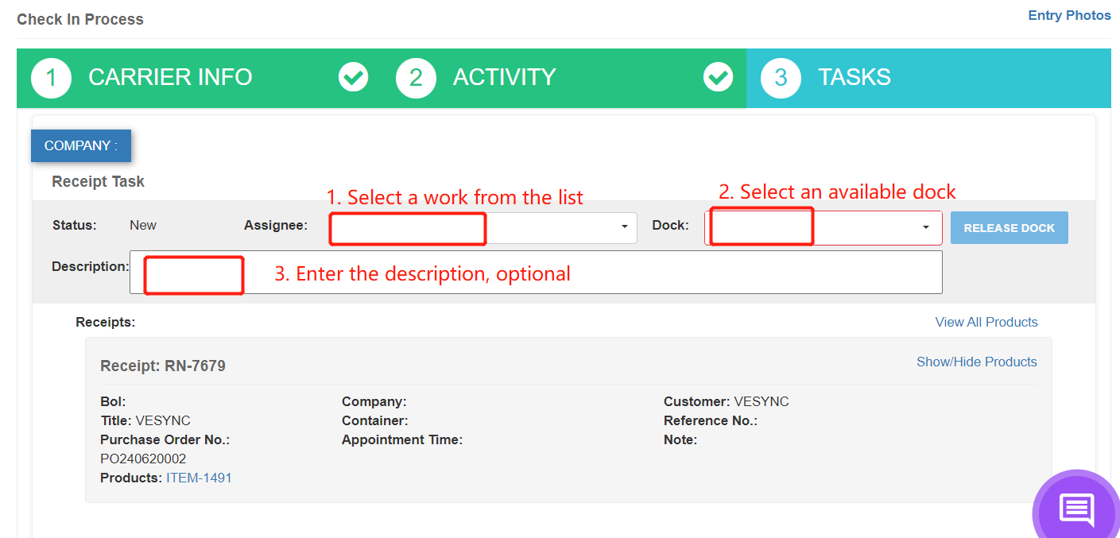Open the Entry Photos link
Viewport: 1120px width, 538px height.
coord(1069,15)
